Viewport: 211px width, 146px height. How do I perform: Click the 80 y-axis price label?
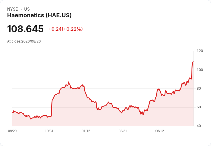click(199, 89)
